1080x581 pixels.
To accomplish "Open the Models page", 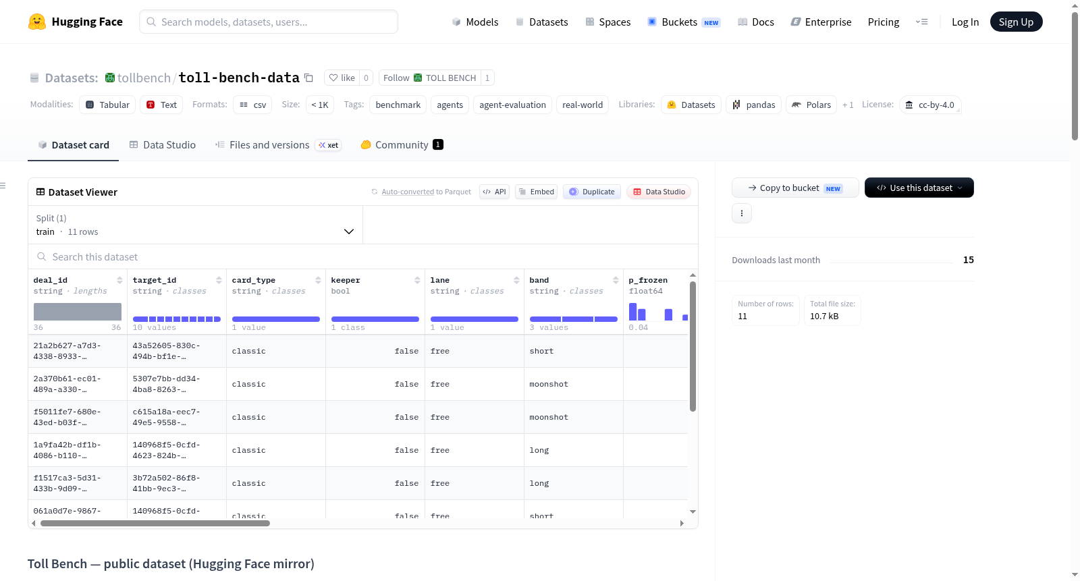I will coord(475,22).
